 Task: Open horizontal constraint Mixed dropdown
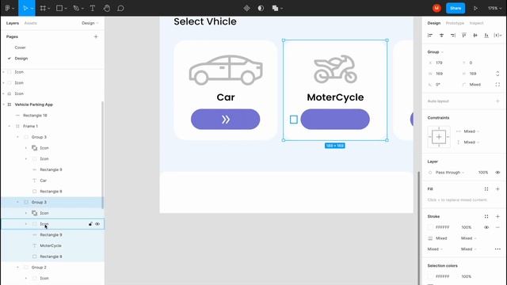[471, 131]
